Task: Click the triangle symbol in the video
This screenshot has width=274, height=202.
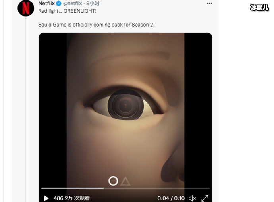Action: pos(125,181)
